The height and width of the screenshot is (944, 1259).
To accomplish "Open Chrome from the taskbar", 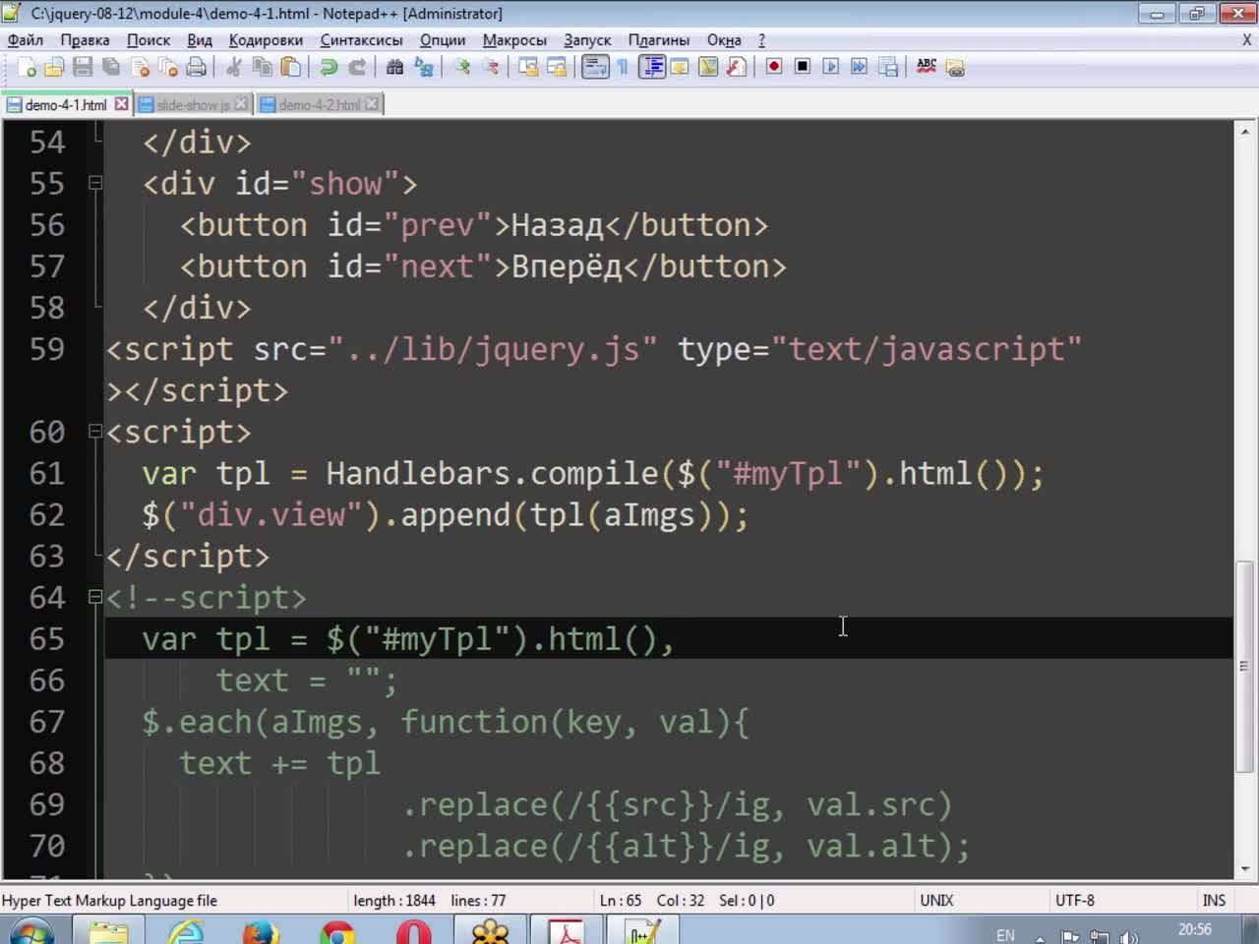I will (x=337, y=932).
